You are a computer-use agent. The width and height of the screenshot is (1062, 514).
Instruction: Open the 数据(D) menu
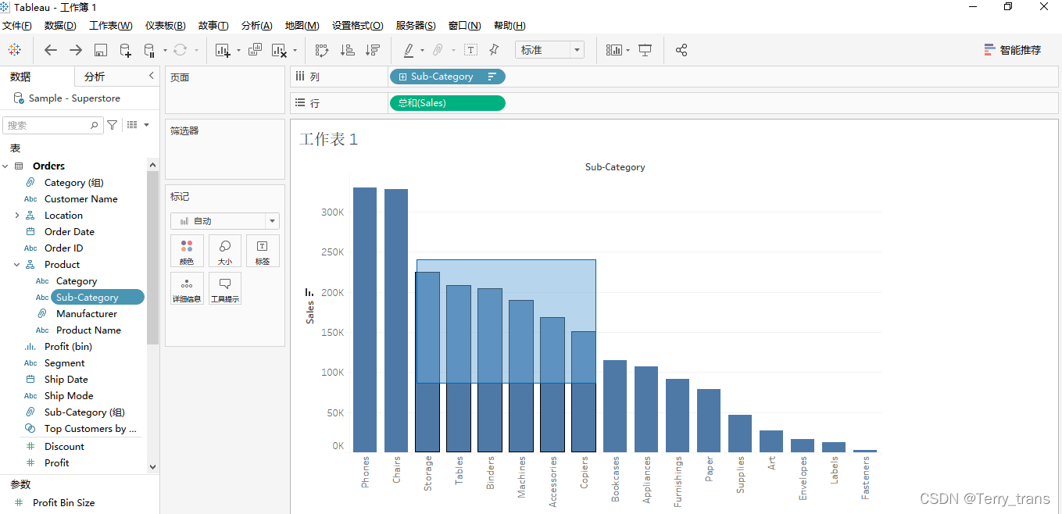pos(60,26)
